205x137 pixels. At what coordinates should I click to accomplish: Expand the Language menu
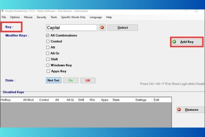pos(96,17)
